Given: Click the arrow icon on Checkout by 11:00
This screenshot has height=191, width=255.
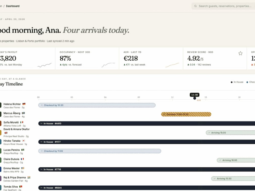Looking at the screenshot, I should coord(42,151).
